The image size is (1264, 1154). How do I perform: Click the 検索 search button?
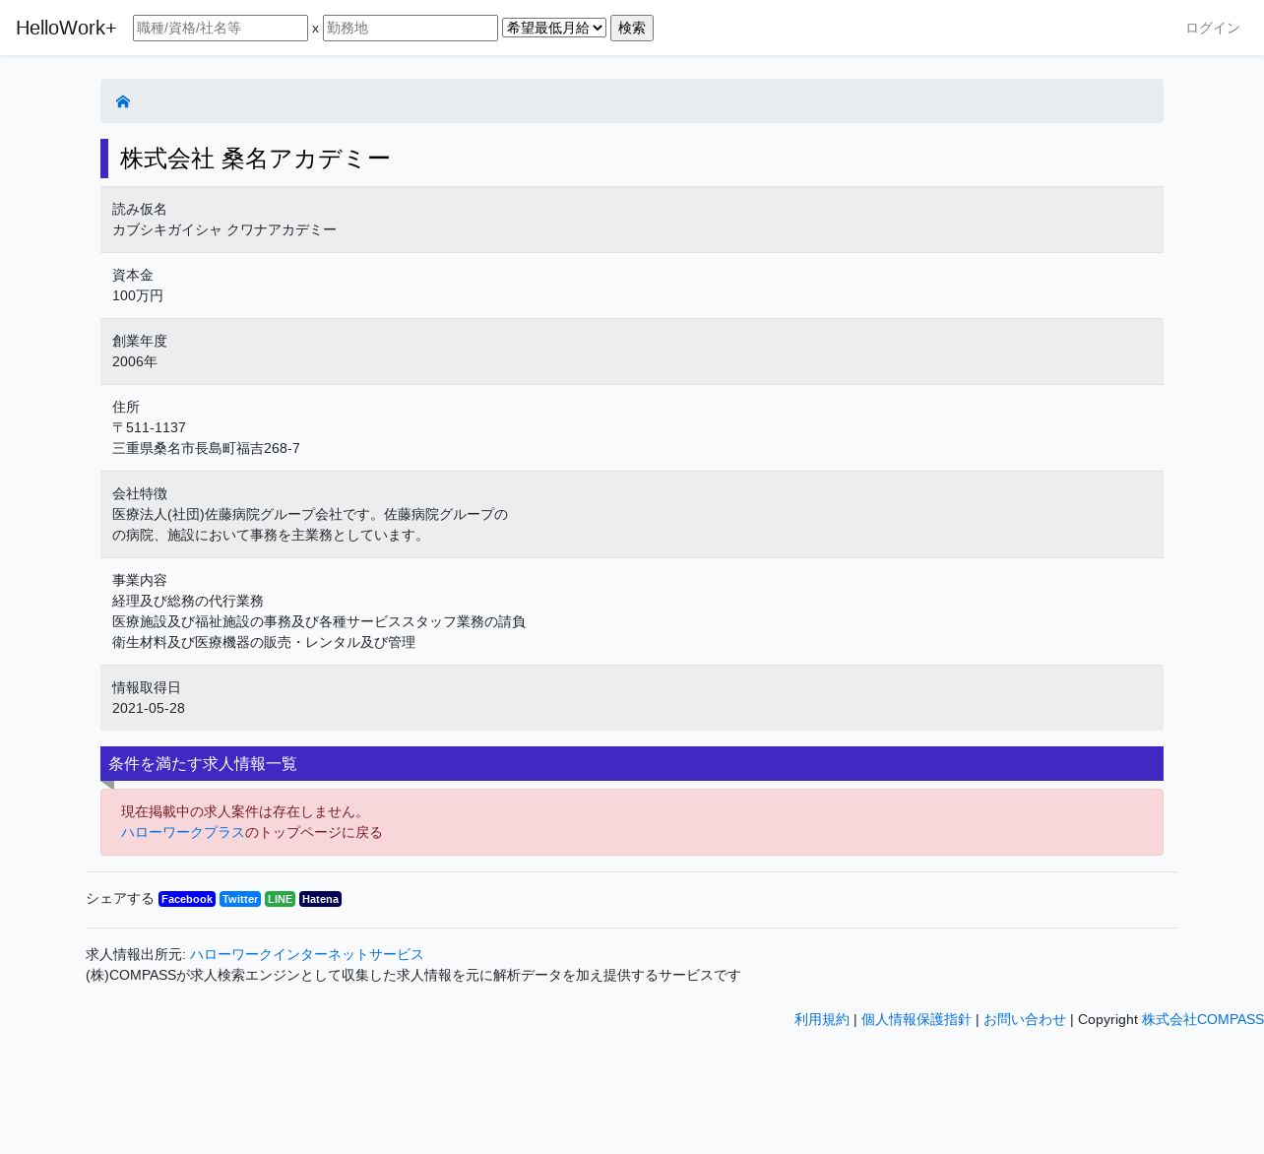(632, 28)
